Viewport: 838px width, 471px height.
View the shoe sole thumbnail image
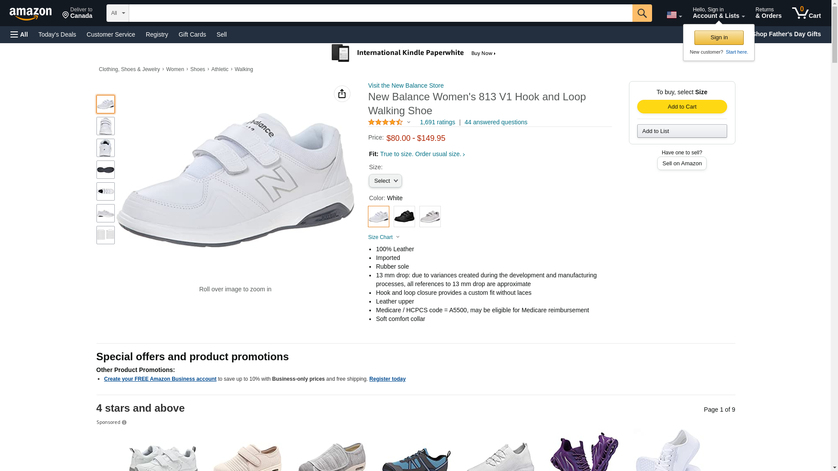click(106, 170)
